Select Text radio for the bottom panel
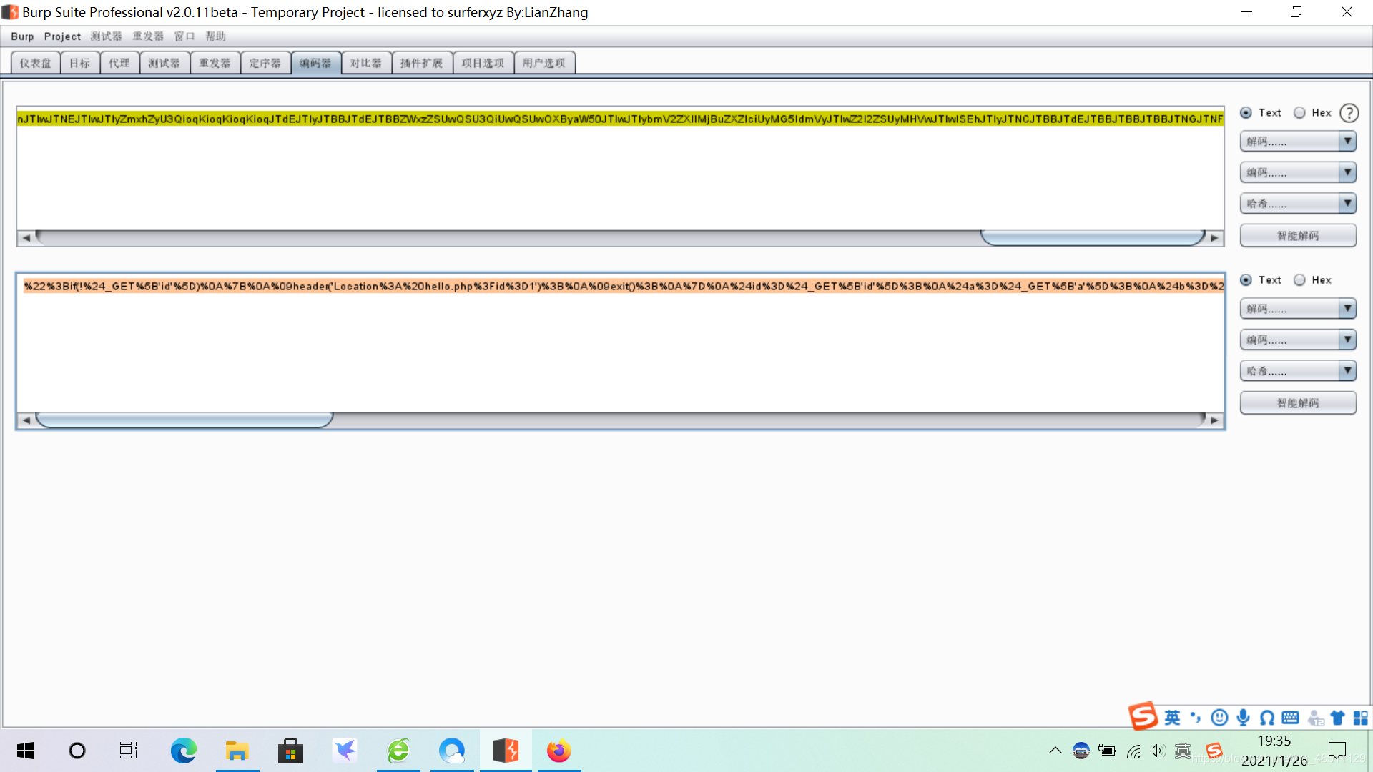The image size is (1373, 772). [x=1246, y=280]
